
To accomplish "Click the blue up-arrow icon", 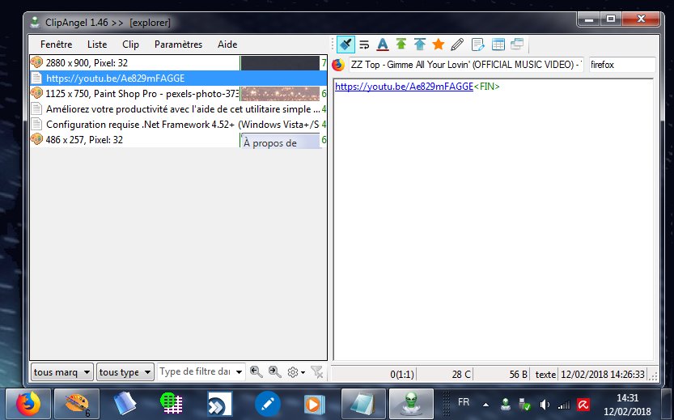I will (x=420, y=45).
